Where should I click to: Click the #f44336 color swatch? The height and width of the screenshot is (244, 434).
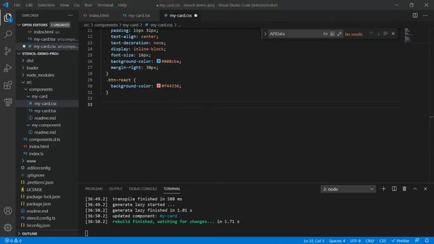pos(159,86)
